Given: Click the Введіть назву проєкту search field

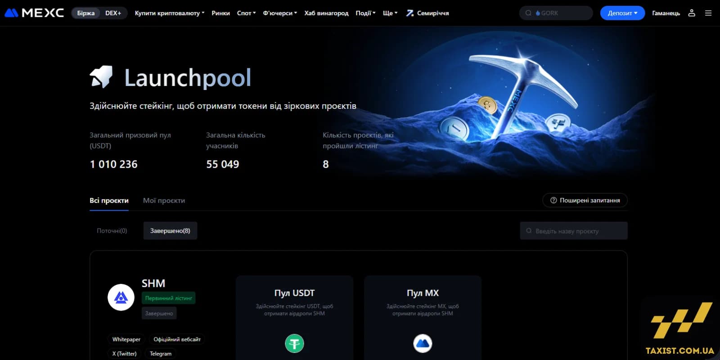Looking at the screenshot, I should (x=574, y=231).
